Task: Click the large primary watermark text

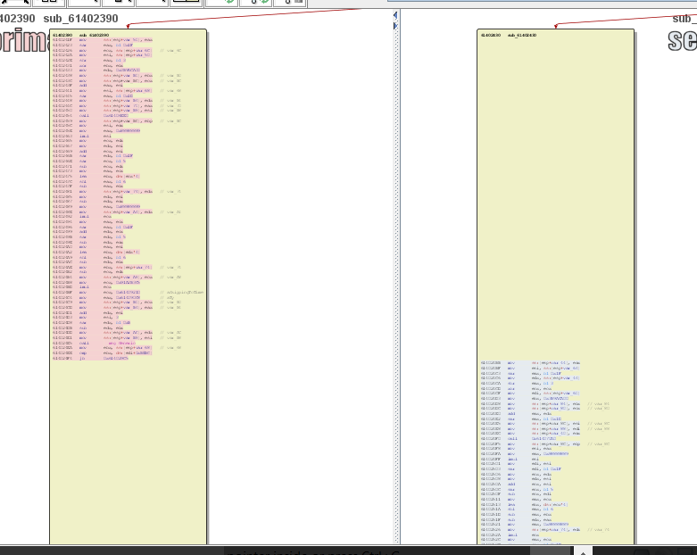Action: click(22, 42)
